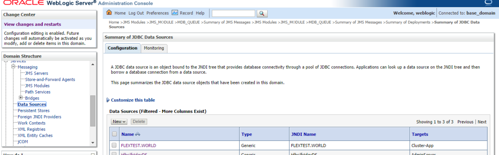499x155 pixels.
Task: Click the Domain Structure scroll-down arrow
Action: pyautogui.click(x=93, y=143)
